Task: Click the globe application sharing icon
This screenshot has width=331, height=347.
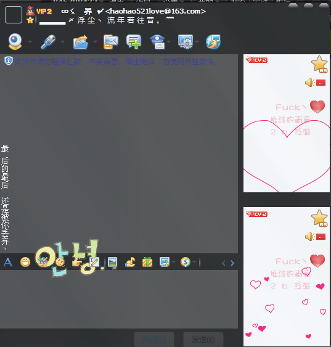Action: (213, 42)
